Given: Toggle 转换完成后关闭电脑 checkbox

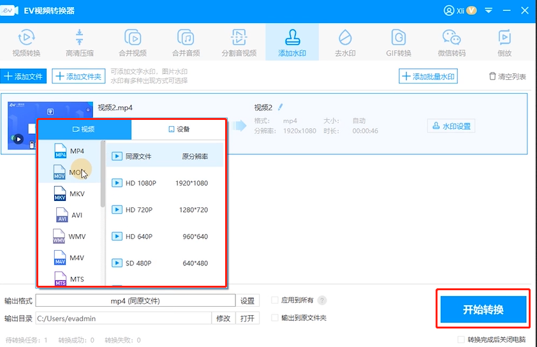Looking at the screenshot, I should 462,339.
